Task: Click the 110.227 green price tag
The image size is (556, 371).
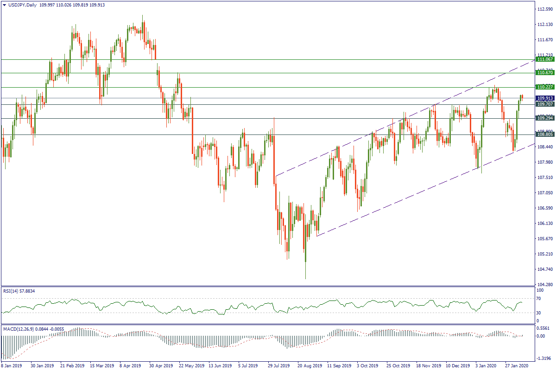Action: pos(545,87)
